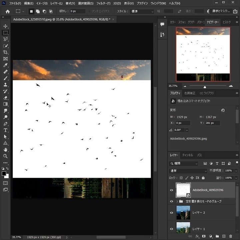Open the 不透明度 value dropdown arrow

(x=236, y=171)
